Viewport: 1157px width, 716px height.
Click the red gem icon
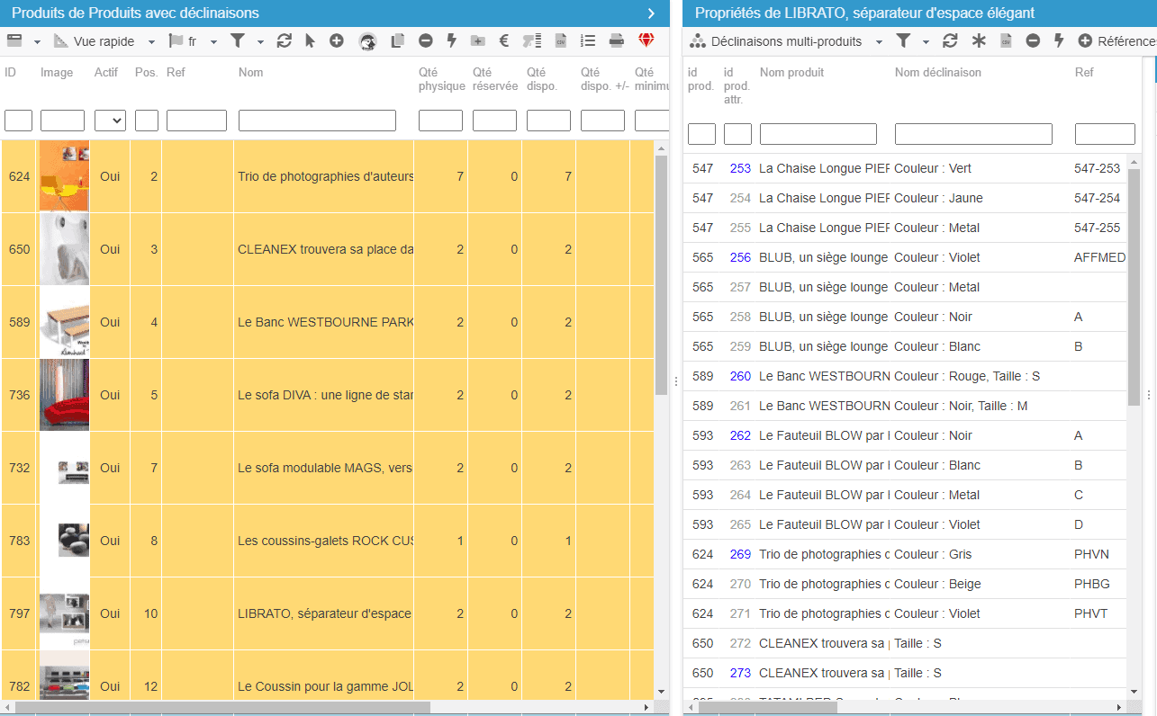[646, 40]
